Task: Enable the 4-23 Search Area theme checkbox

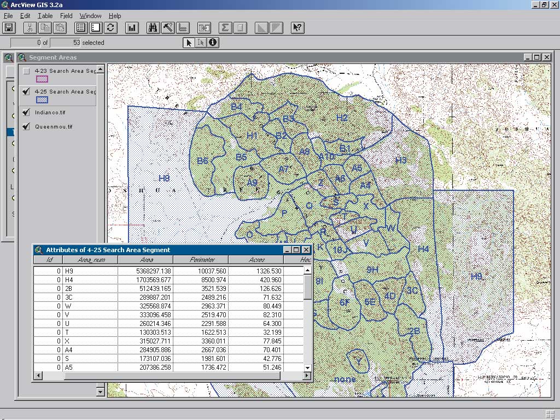Action: pyautogui.click(x=26, y=71)
